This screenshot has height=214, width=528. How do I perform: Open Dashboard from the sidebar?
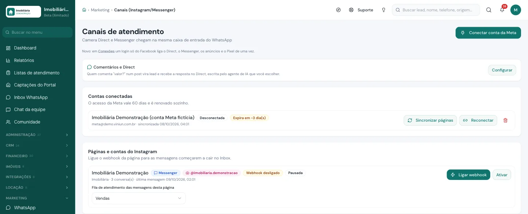37,48
